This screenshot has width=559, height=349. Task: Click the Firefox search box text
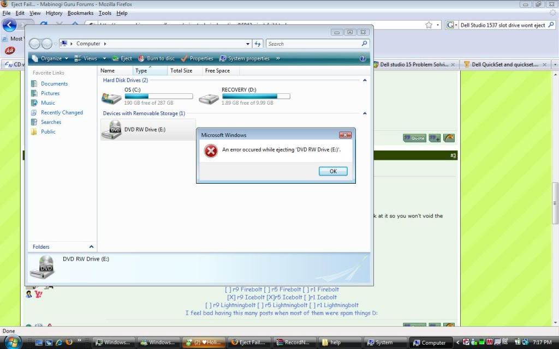tap(503, 25)
